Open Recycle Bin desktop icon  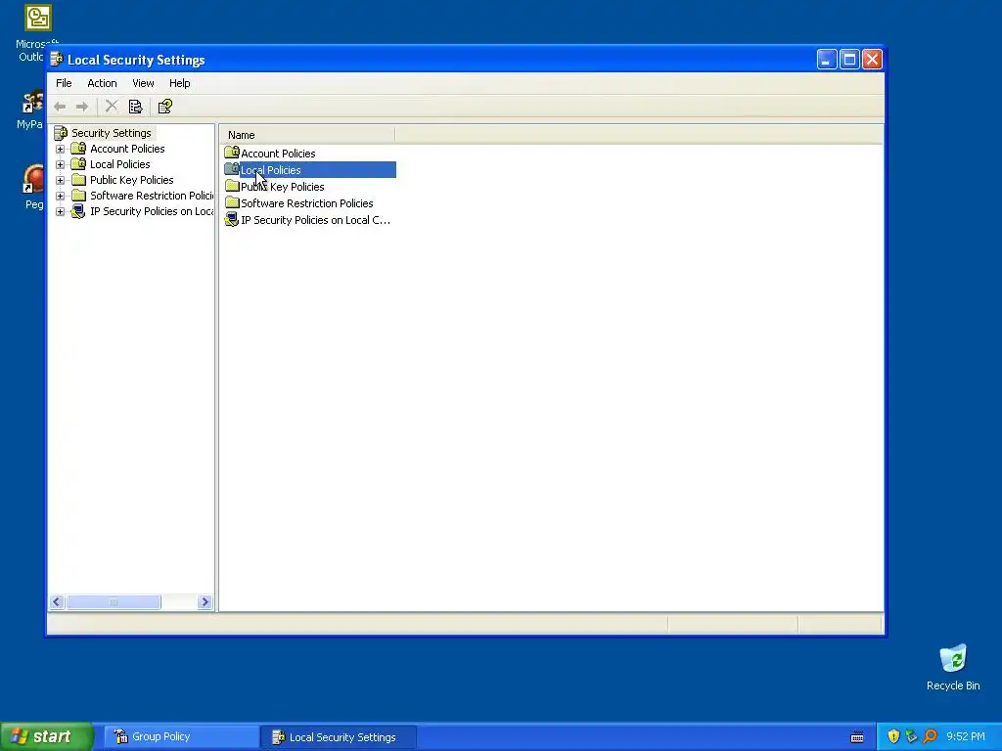(x=953, y=667)
